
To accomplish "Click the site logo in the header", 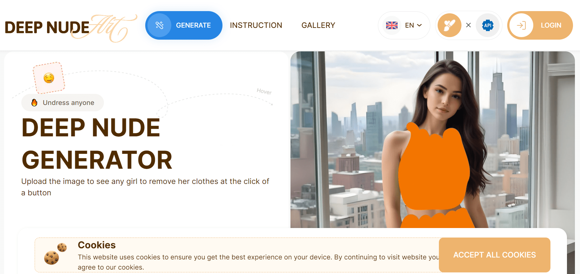I will tap(71, 28).
